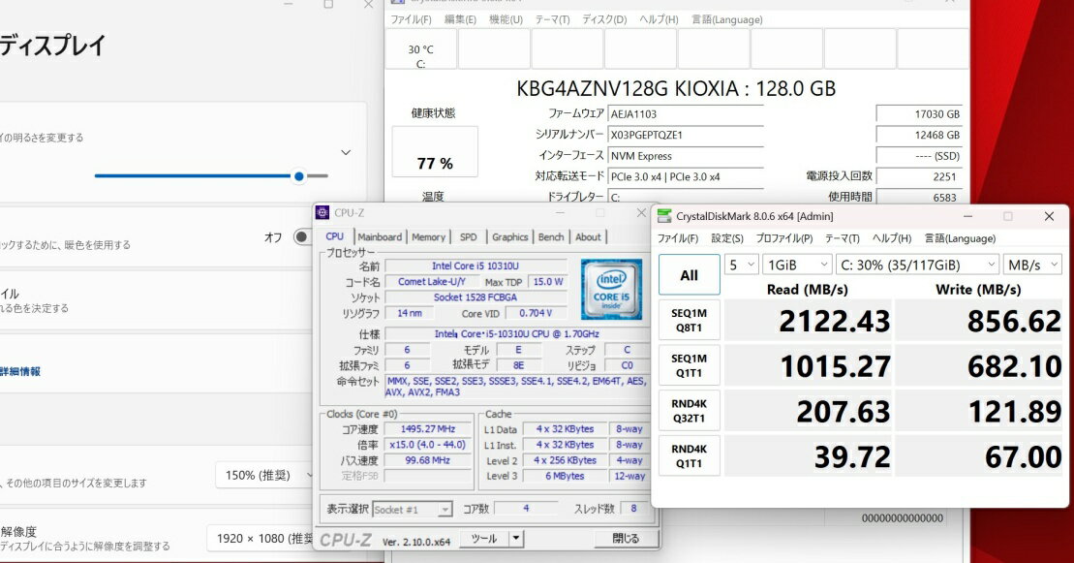Viewport: 1074px width, 563px height.
Task: Click the Intel Core i5 logo
Action: [x=611, y=290]
